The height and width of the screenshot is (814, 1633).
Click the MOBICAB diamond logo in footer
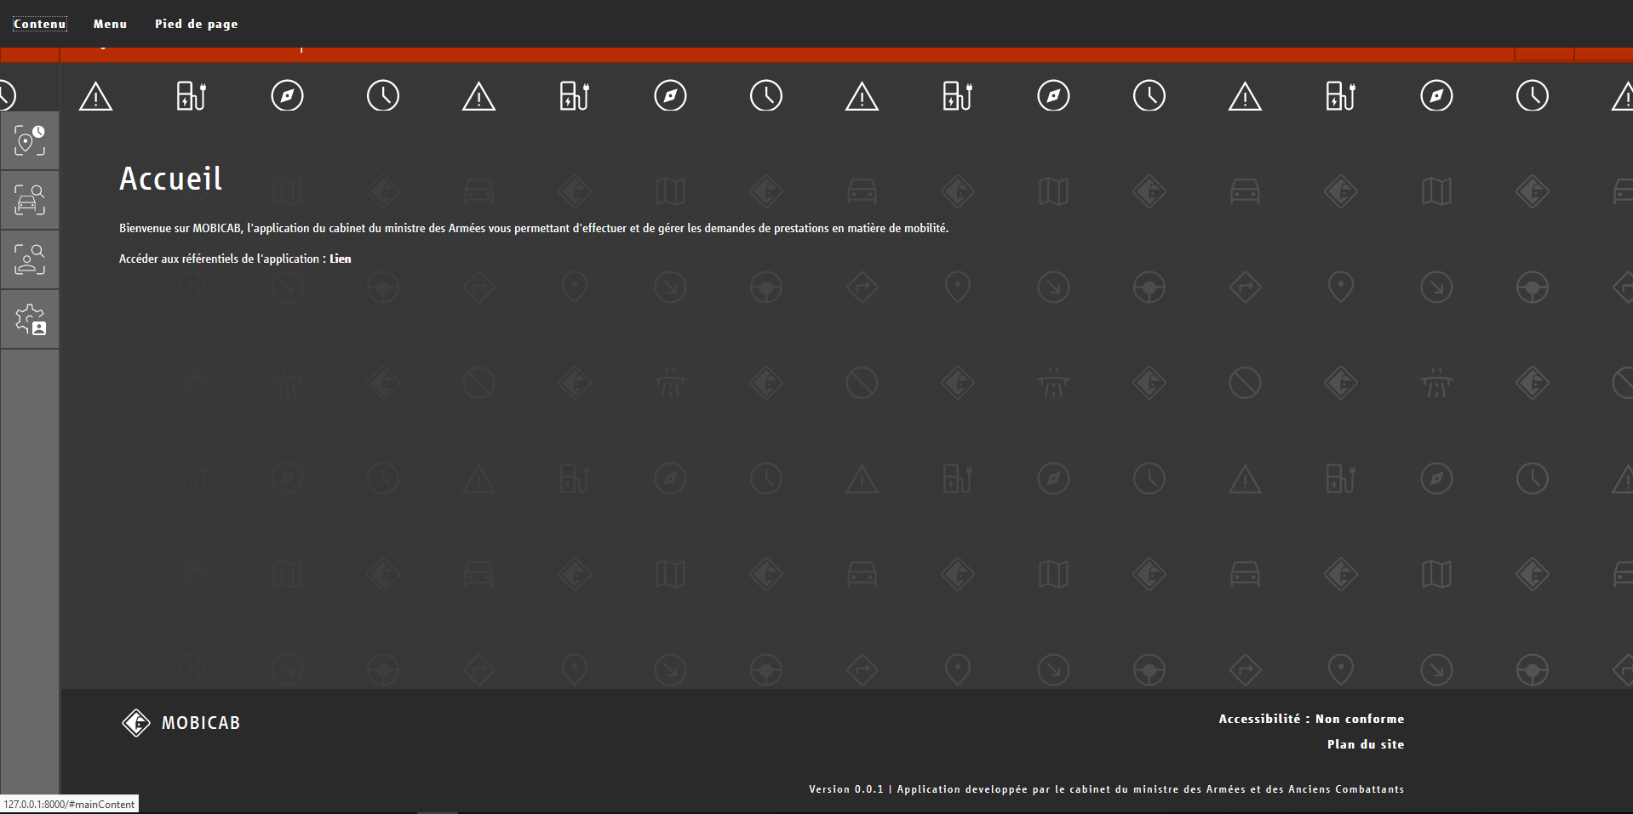point(135,723)
